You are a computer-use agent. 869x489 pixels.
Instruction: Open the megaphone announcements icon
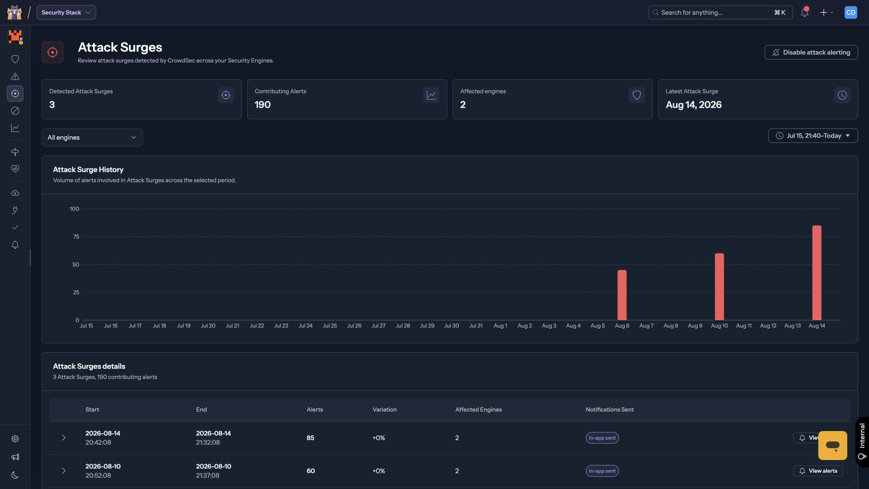15,457
